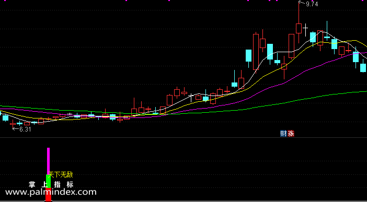Select the first cyan candle at far left
This screenshot has width=367, height=202.
coord(5,117)
